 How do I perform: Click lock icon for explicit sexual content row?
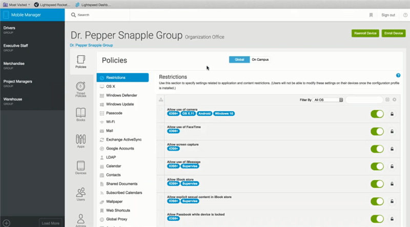(x=392, y=201)
